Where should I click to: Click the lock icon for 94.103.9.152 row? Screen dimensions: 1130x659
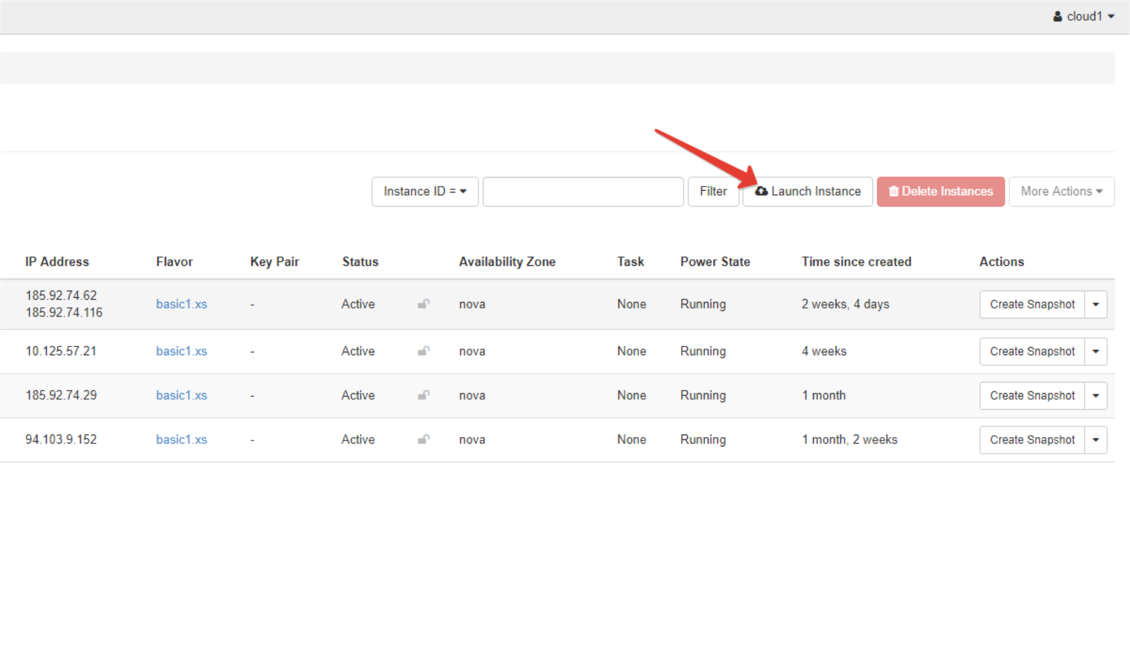click(x=423, y=440)
